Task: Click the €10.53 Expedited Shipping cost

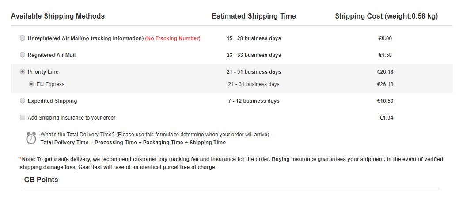Action: point(385,101)
